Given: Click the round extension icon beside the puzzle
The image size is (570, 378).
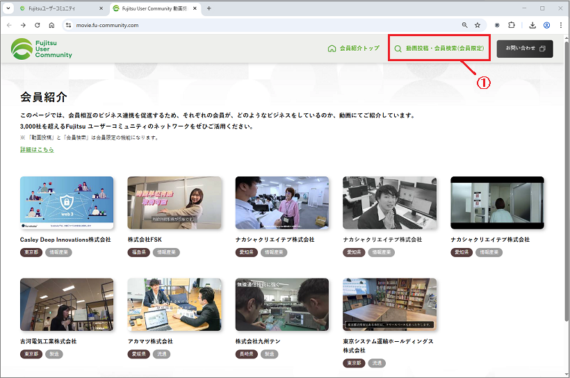Looking at the screenshot, I should pos(497,25).
